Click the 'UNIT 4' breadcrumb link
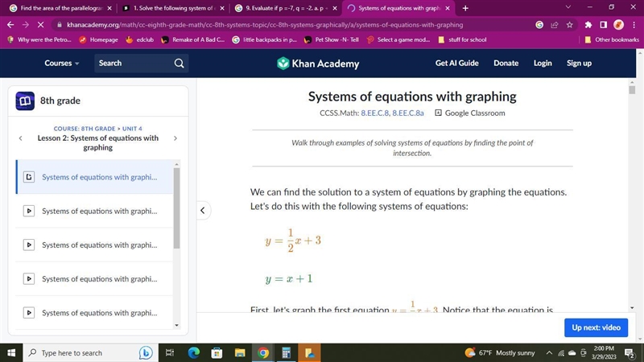 (132, 129)
